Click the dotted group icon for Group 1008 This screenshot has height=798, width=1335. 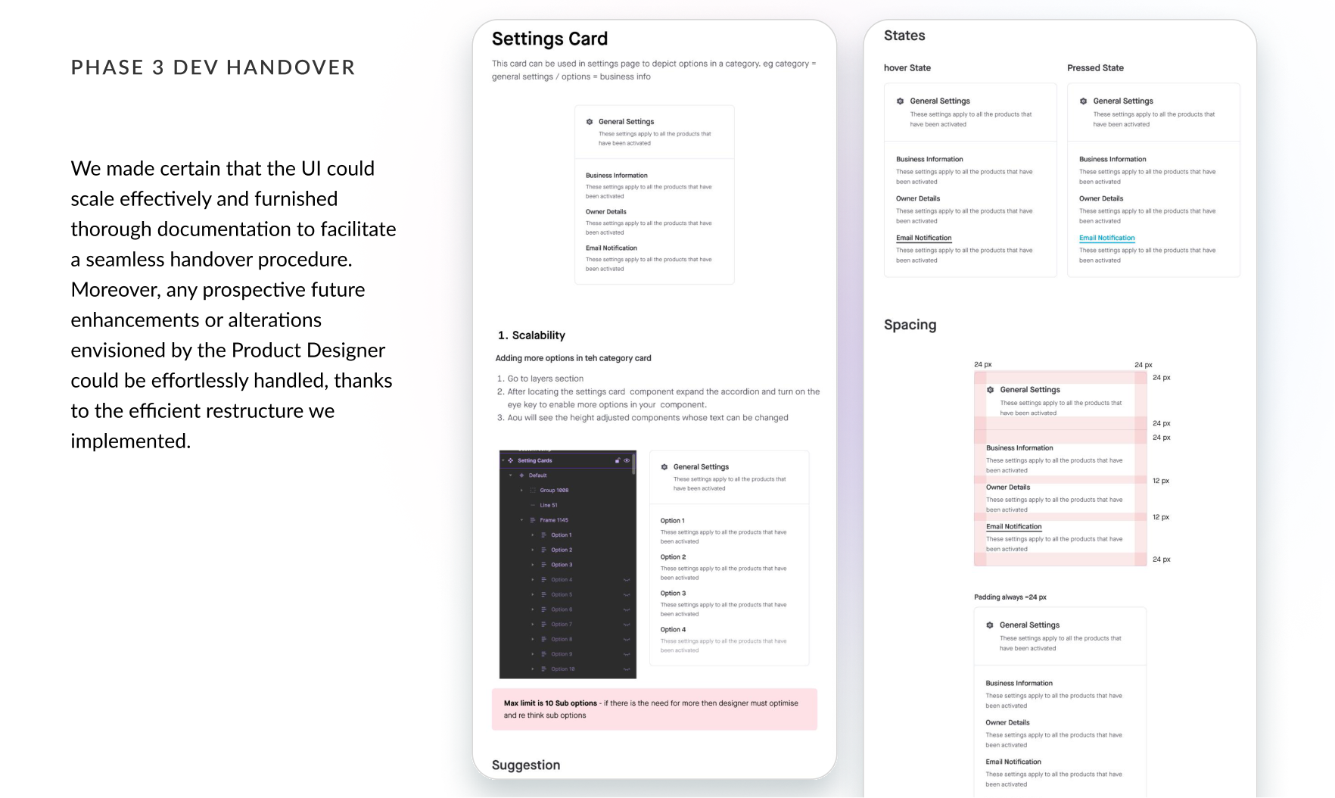coord(533,491)
